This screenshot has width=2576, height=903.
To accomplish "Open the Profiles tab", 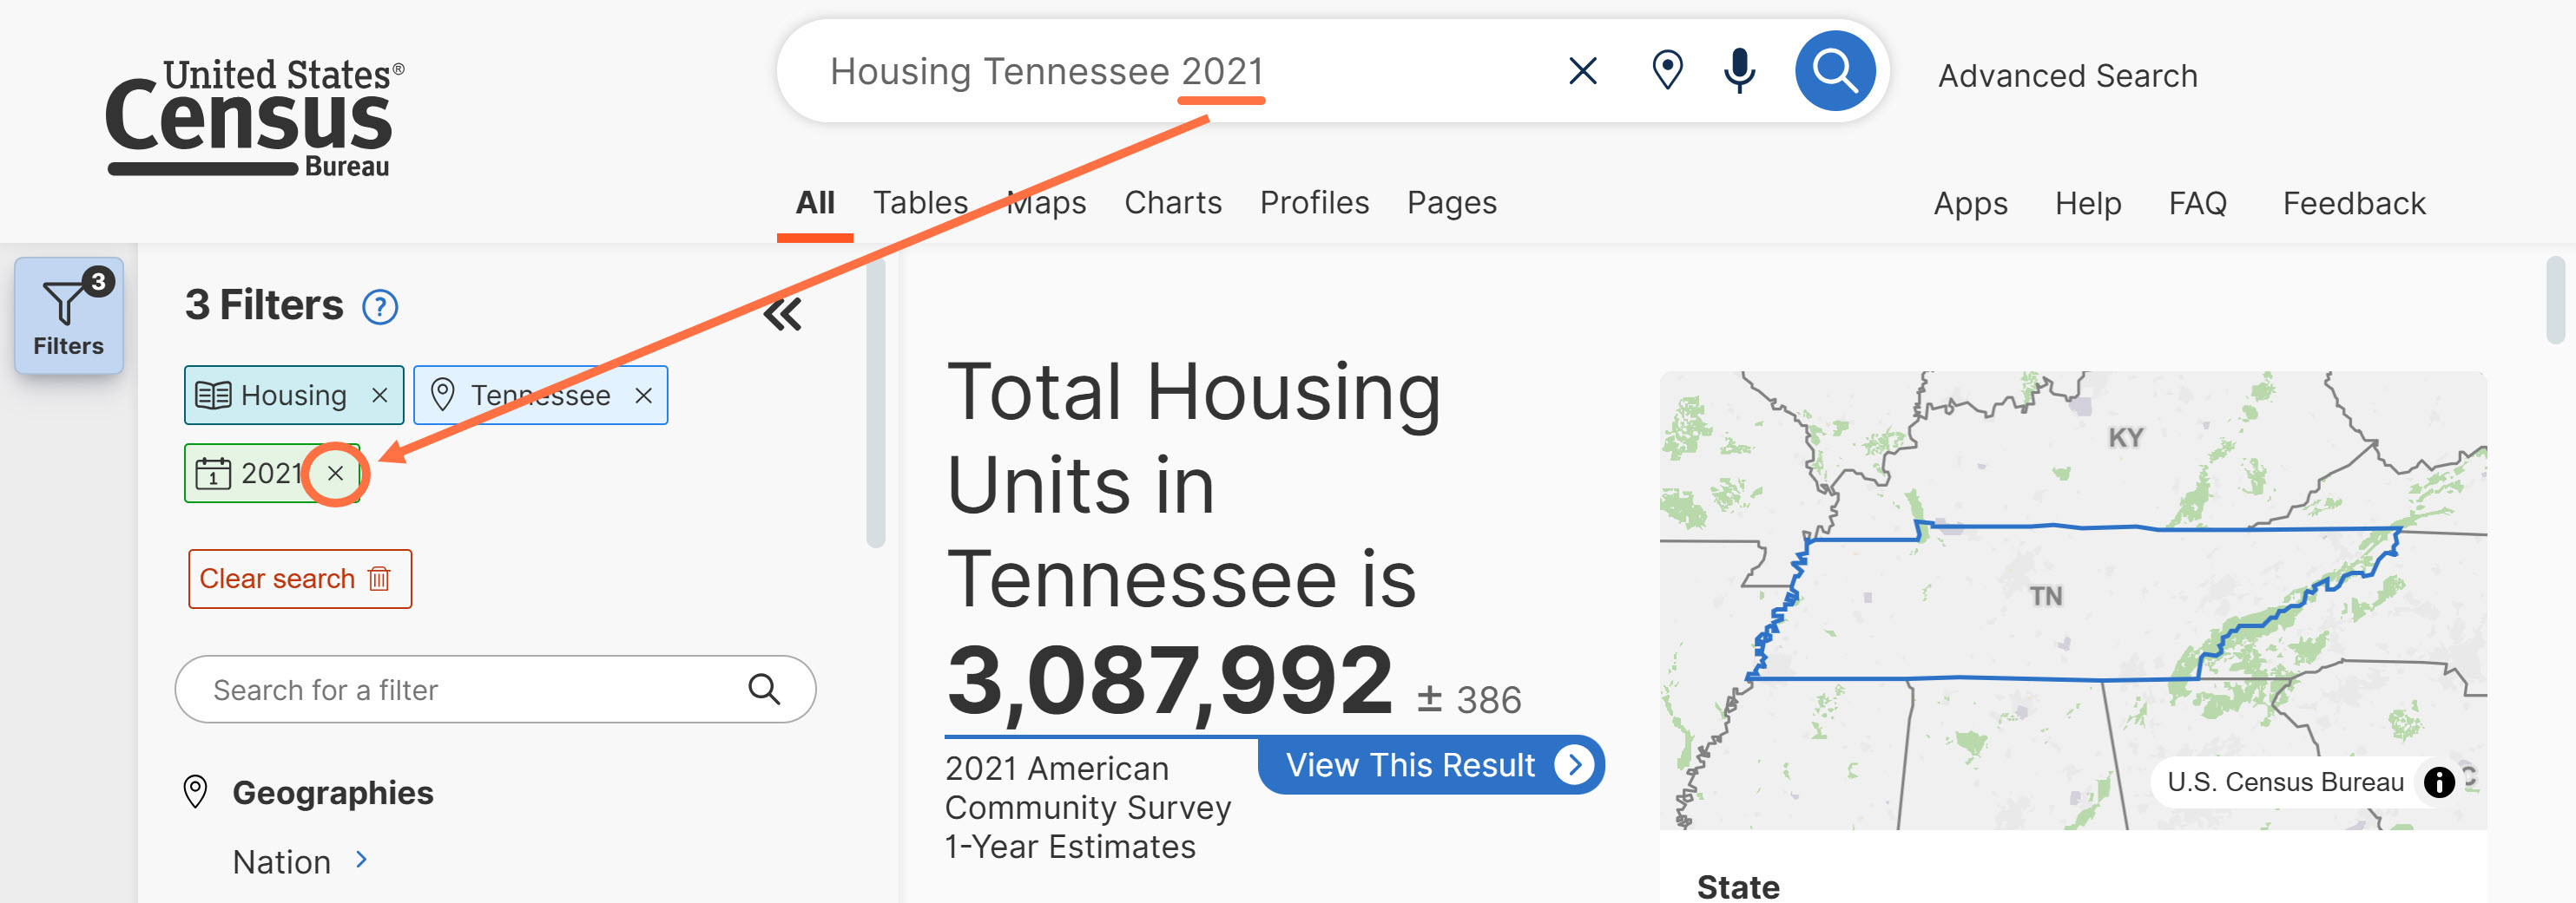I will [x=1314, y=203].
